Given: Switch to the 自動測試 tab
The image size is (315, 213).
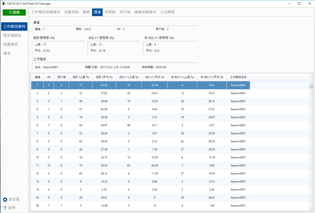Looking at the screenshot, I should (72, 12).
